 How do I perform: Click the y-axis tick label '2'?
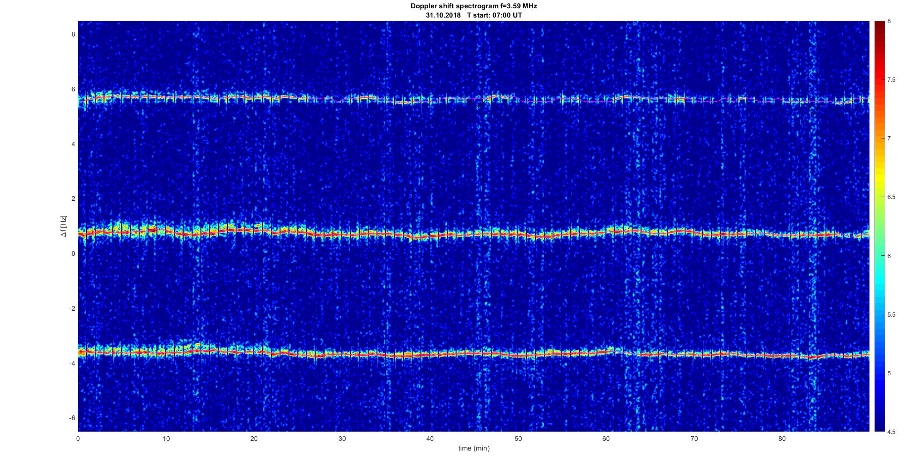pos(73,198)
